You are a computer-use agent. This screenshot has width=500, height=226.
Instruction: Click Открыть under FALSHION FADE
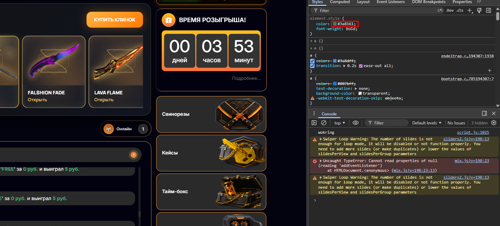[x=37, y=100]
